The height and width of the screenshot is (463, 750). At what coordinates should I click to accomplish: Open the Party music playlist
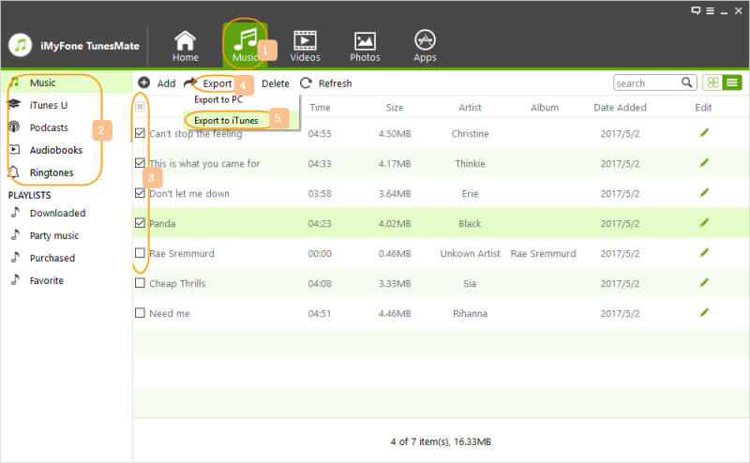54,235
